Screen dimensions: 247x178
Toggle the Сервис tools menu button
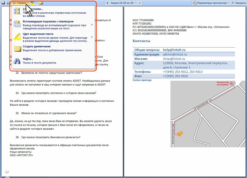pyautogui.click(x=21, y=3)
